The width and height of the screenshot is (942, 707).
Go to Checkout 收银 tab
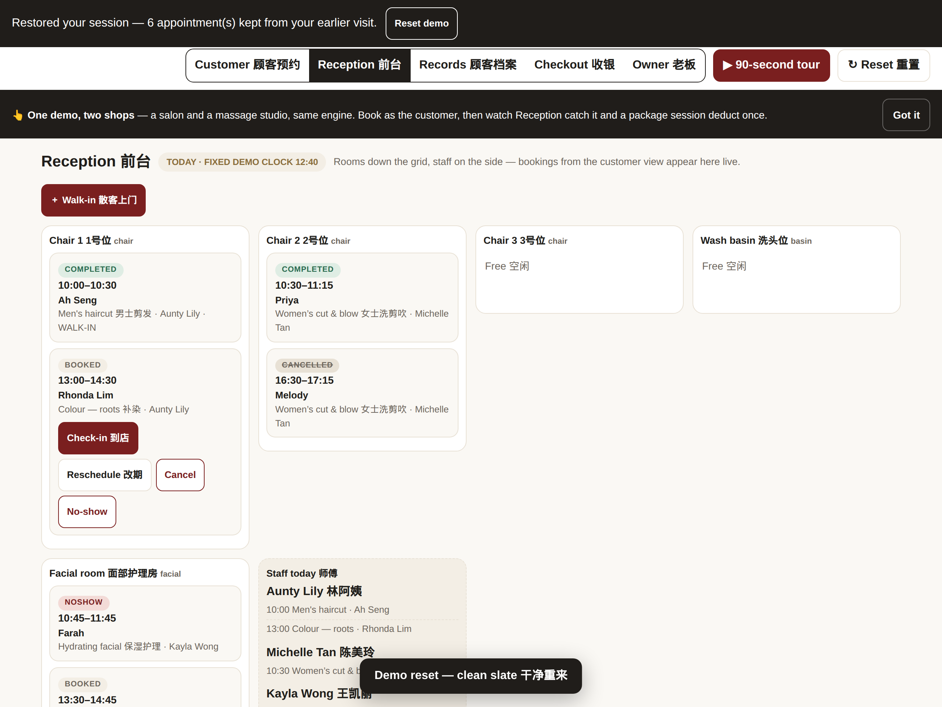pos(574,65)
